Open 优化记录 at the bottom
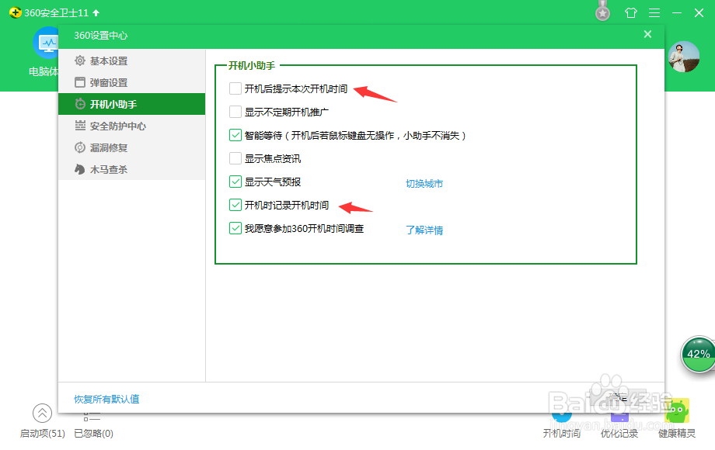 [x=619, y=433]
